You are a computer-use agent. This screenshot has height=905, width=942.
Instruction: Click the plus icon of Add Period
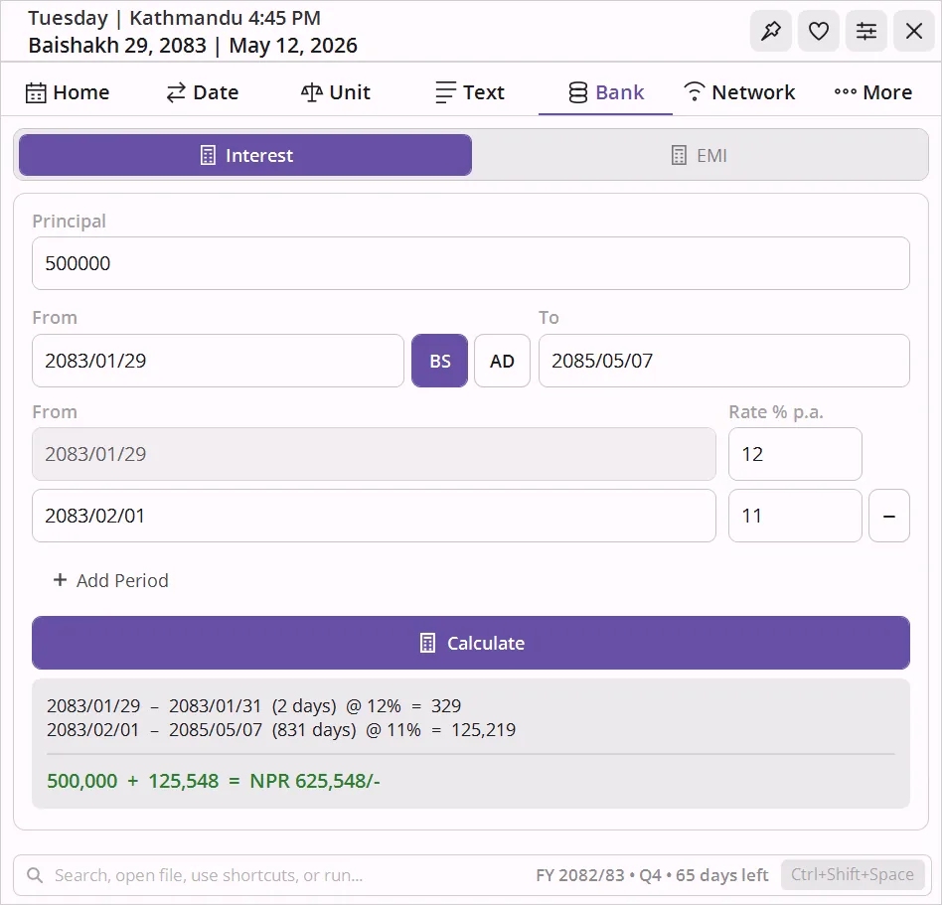[60, 579]
